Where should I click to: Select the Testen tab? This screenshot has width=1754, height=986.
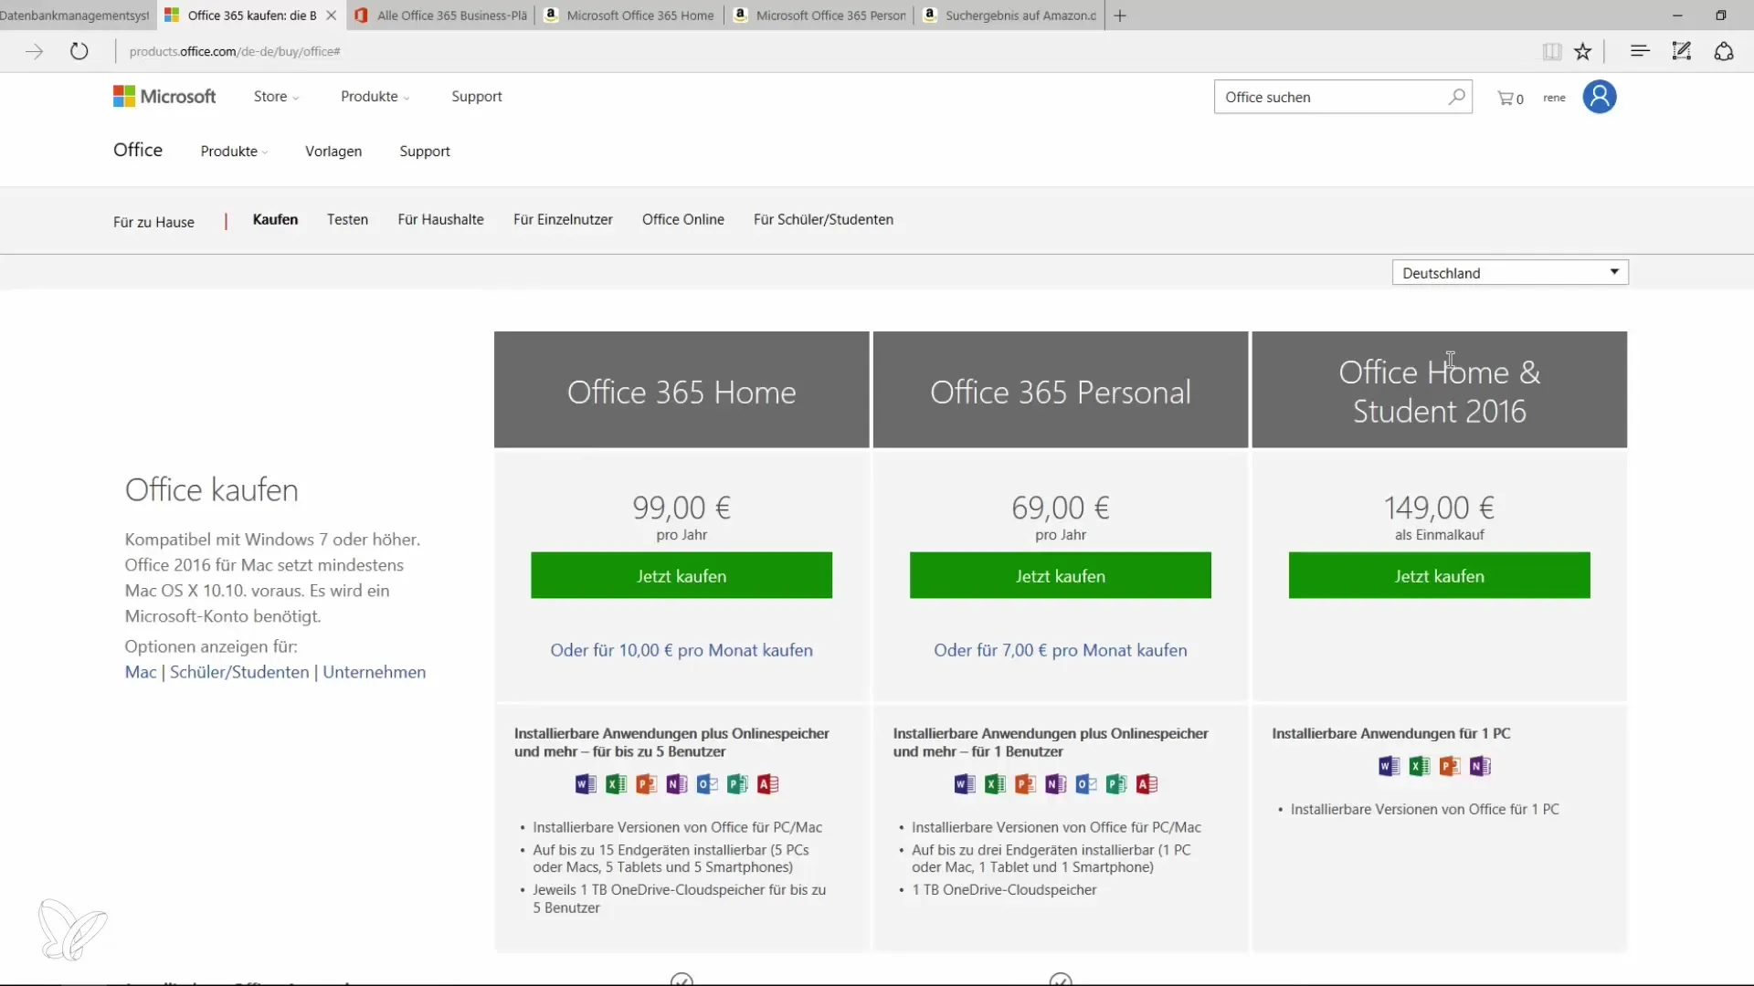click(347, 220)
